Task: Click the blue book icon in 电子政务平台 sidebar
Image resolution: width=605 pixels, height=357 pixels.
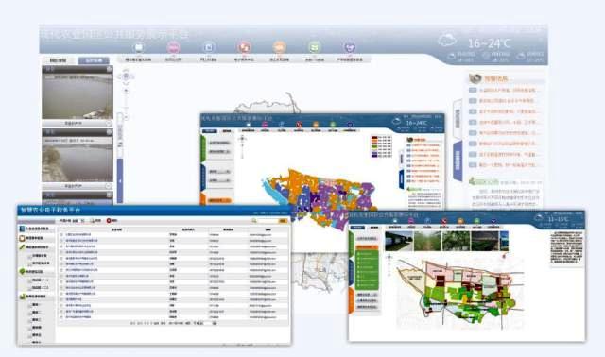Action: [x=22, y=229]
